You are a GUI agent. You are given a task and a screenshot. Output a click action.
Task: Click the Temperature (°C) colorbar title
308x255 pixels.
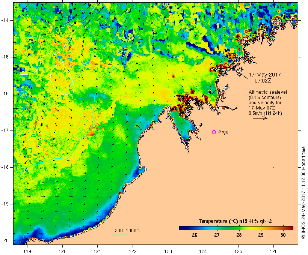coord(235,221)
